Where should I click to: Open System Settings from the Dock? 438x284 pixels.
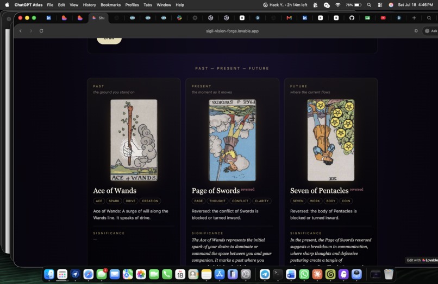[x=246, y=274]
